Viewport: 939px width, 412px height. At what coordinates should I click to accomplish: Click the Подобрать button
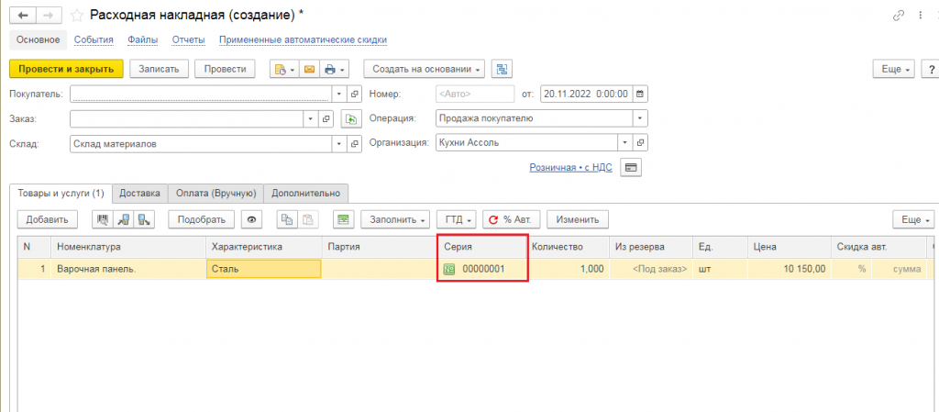point(202,220)
